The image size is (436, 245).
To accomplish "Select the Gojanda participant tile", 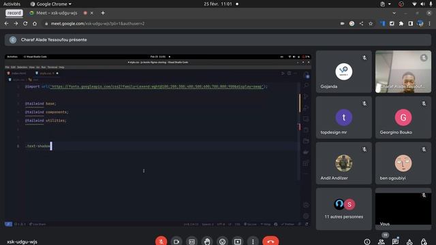I will [x=343, y=71].
